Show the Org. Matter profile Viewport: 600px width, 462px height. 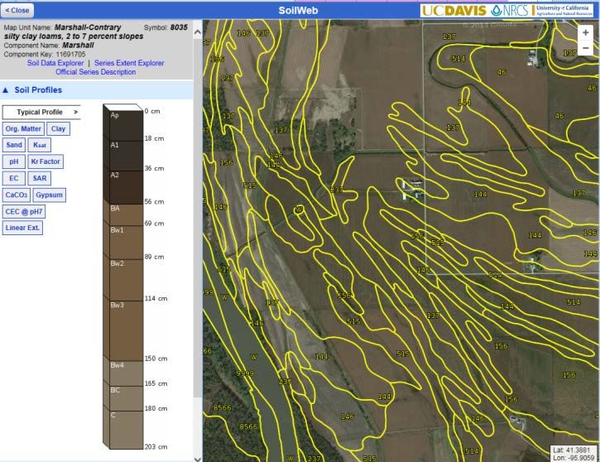tap(23, 128)
